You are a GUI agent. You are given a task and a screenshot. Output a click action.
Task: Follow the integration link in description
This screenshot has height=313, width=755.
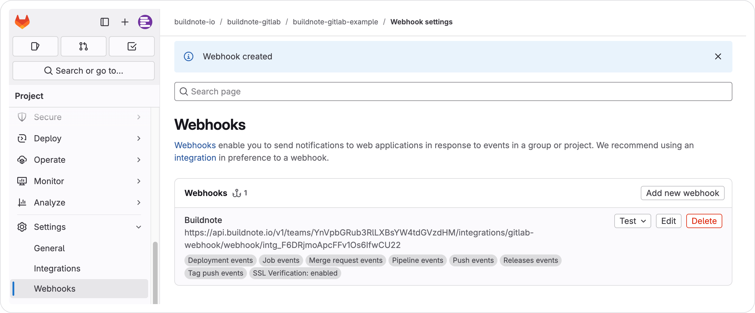tap(195, 158)
